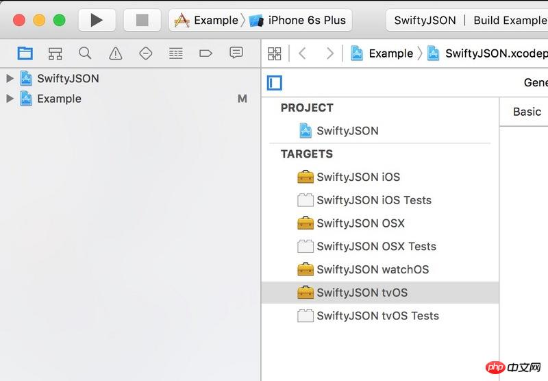Open the Example scheme selector
Viewport: 548px width, 381px height.
pyautogui.click(x=206, y=21)
